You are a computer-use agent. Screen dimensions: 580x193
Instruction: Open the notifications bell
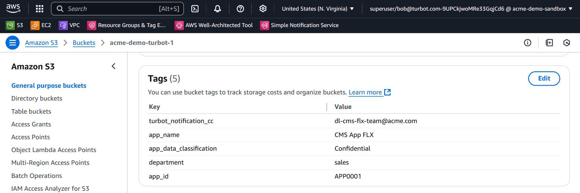[217, 9]
